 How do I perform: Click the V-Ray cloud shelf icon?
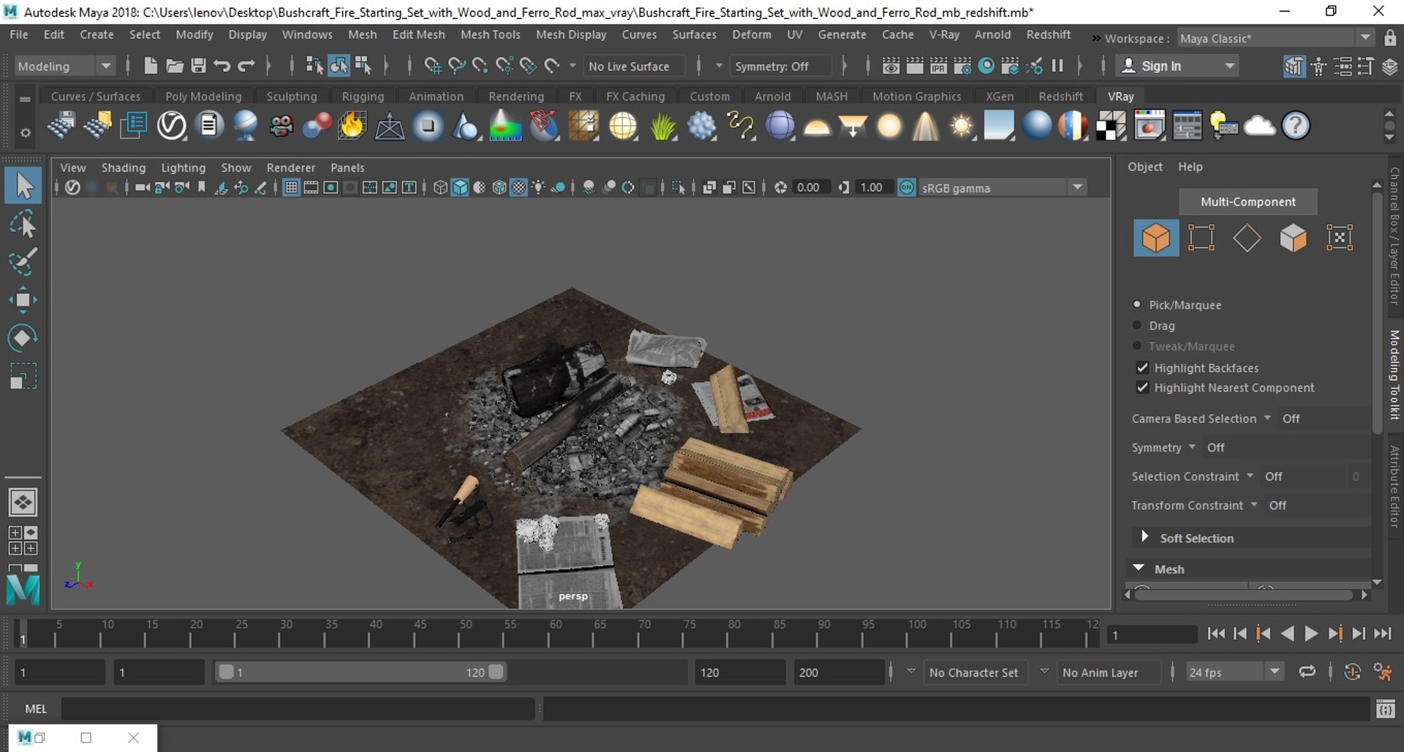click(1259, 126)
